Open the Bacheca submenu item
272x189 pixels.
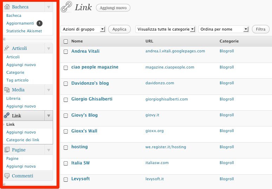tap(14, 15)
